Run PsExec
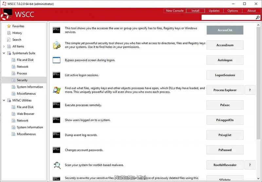Screen dimensions: 262x182 click(225, 105)
